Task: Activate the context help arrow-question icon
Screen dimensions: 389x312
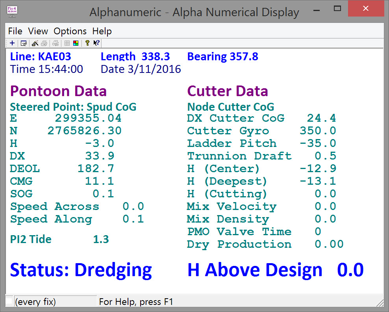Action: (x=96, y=43)
